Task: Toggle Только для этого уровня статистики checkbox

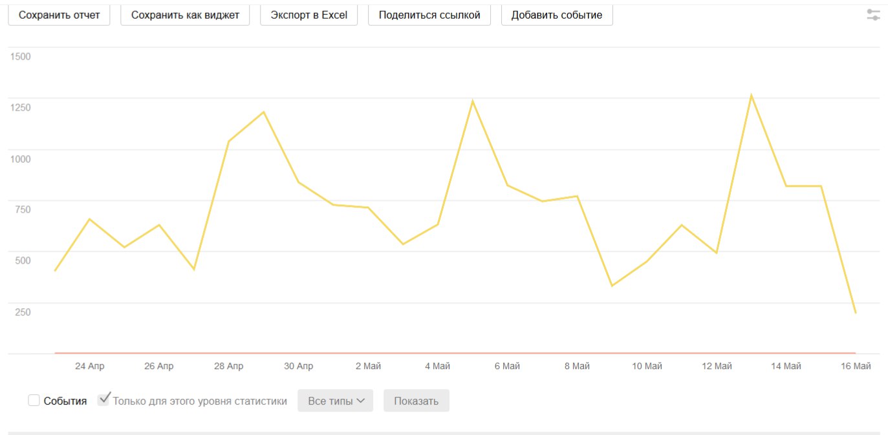Action: pos(103,400)
